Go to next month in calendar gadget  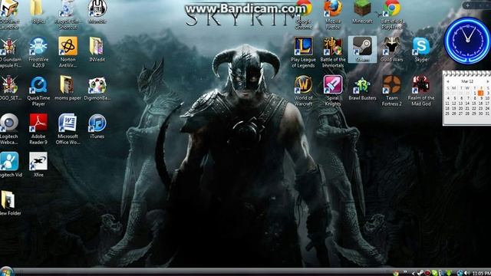[x=488, y=81]
